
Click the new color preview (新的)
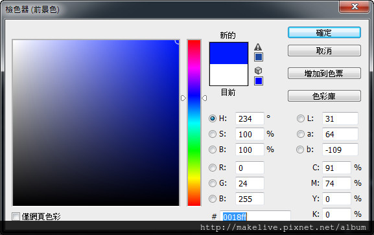pos(229,53)
